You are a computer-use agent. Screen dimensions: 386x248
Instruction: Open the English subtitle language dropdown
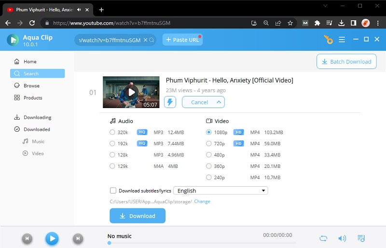pyautogui.click(x=221, y=191)
